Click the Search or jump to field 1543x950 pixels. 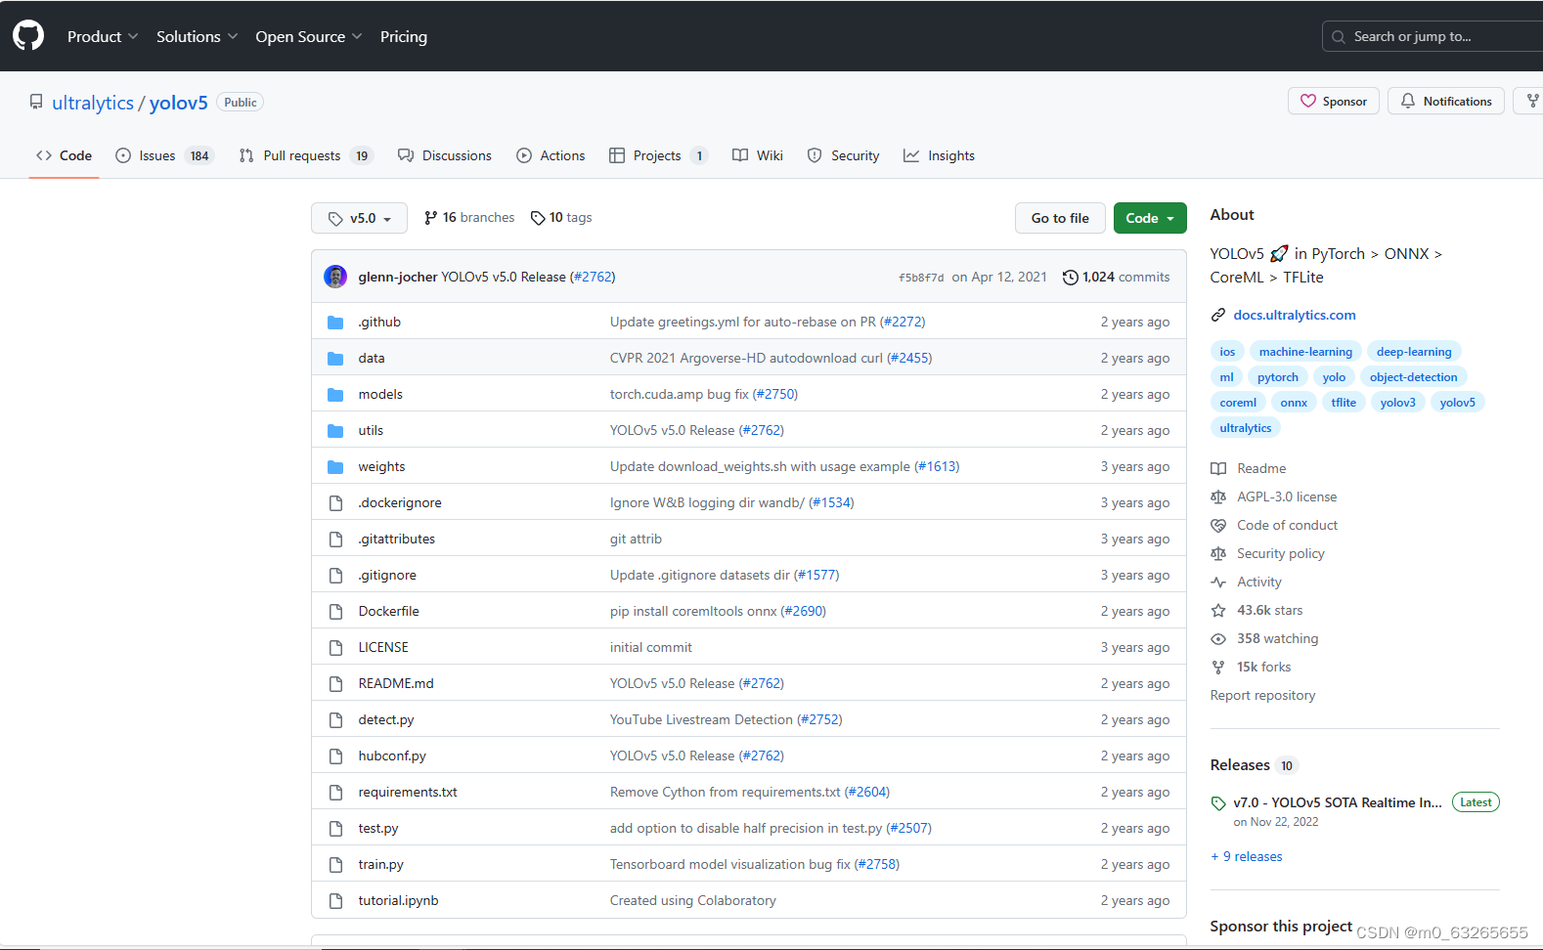pyautogui.click(x=1433, y=36)
